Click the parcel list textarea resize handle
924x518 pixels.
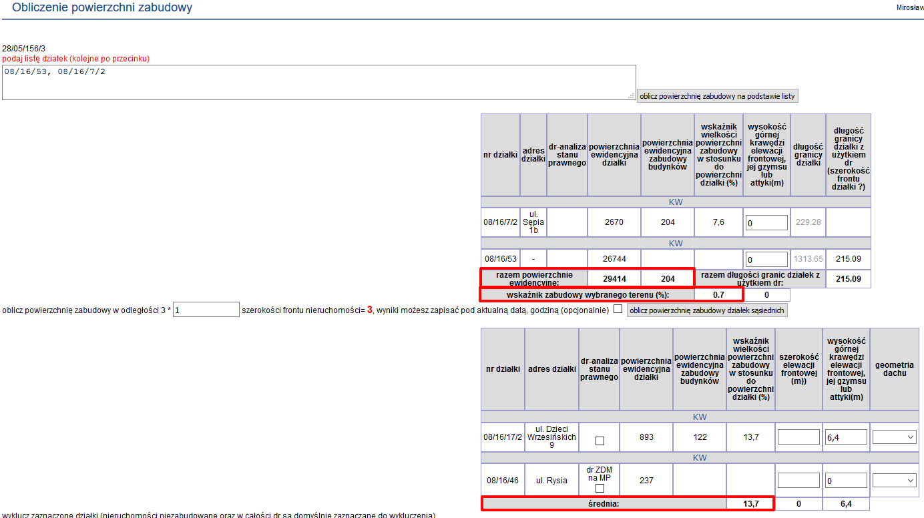pos(631,96)
